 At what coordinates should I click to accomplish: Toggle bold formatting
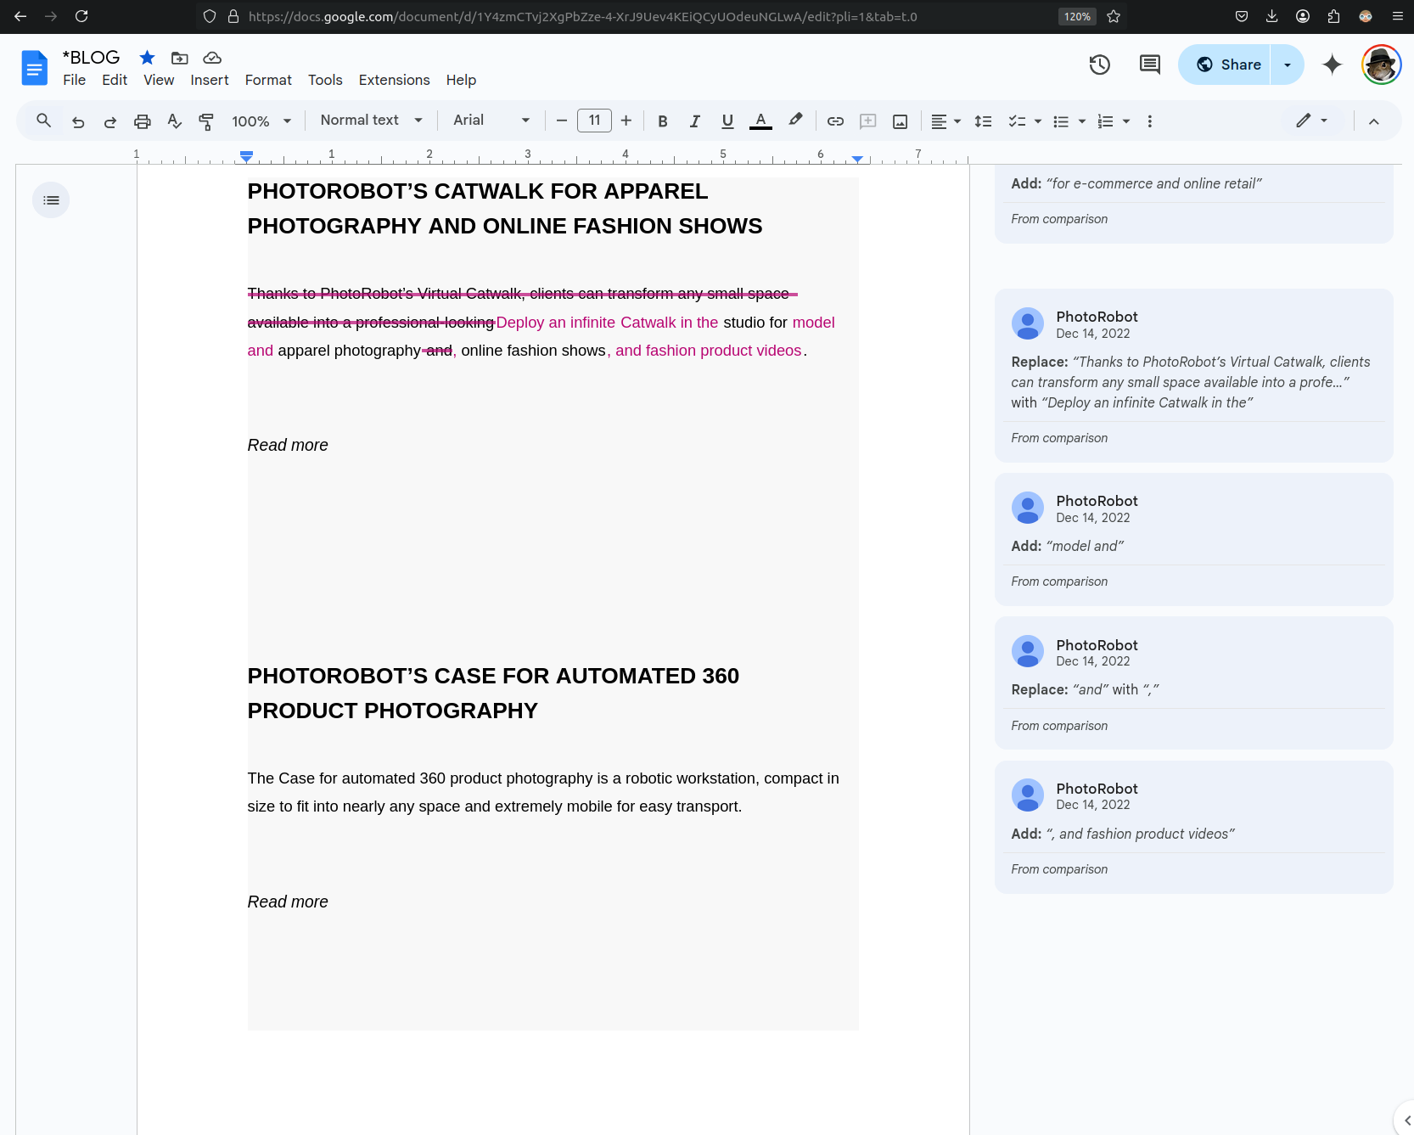pos(663,121)
